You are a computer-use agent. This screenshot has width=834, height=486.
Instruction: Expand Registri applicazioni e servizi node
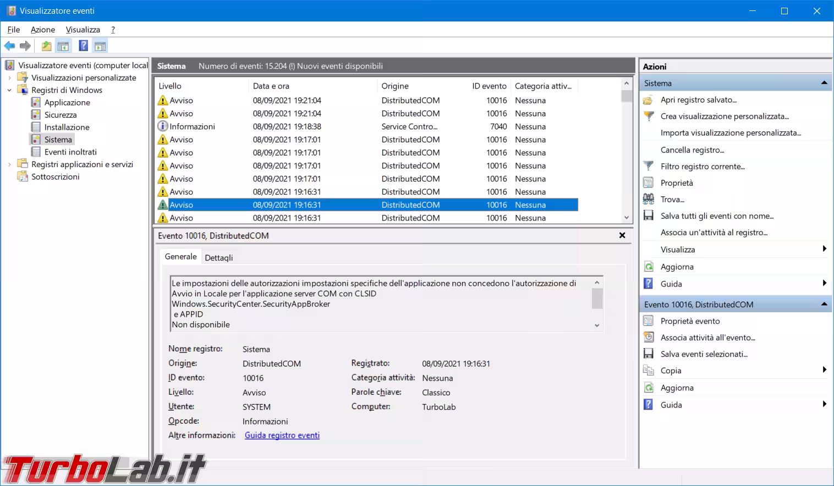9,164
